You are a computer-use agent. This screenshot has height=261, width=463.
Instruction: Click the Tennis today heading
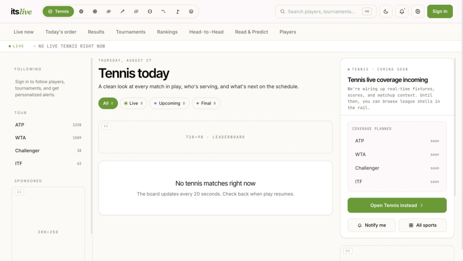(x=134, y=73)
